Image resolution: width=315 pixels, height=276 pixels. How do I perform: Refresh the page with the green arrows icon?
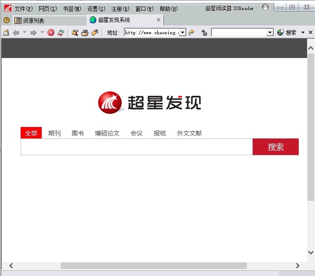click(x=61, y=33)
